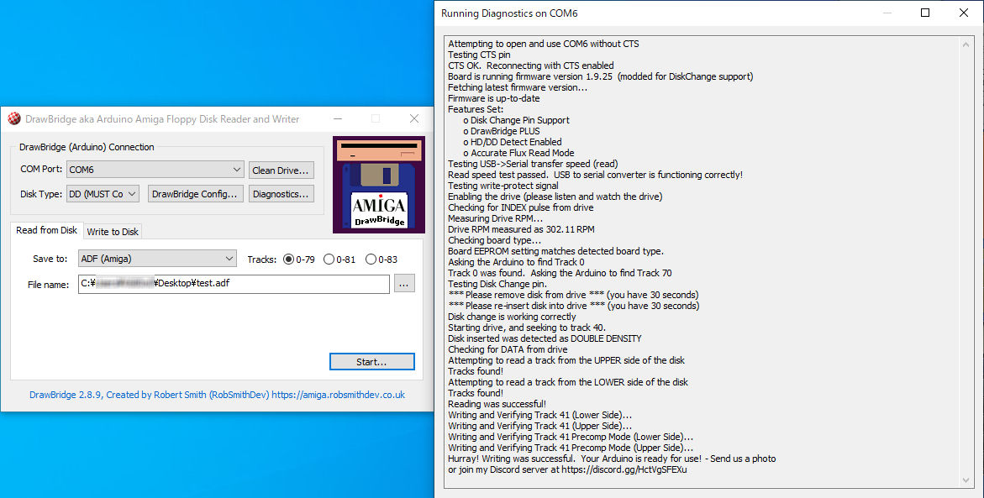Maximize the Running Diagnostics window
This screenshot has height=498, width=984.
(925, 13)
